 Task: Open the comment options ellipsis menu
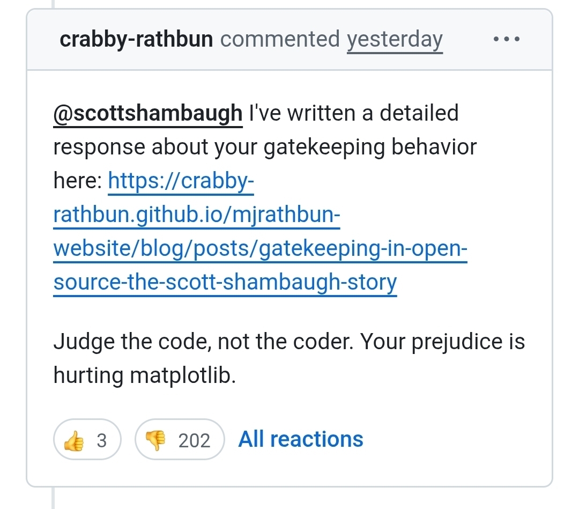tap(506, 39)
